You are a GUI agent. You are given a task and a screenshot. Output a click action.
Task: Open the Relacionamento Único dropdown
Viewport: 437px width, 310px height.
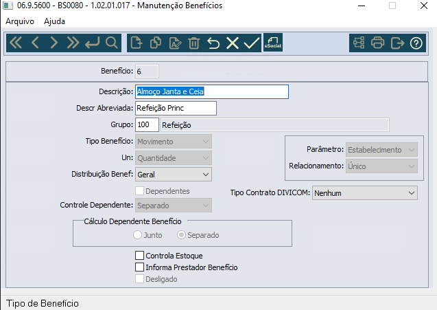click(381, 166)
